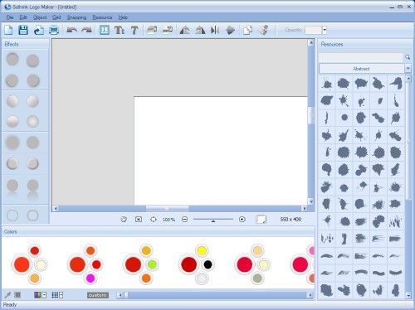Screen dimensions: 415x310
Task: Open the Resource menu
Action: (x=102, y=17)
